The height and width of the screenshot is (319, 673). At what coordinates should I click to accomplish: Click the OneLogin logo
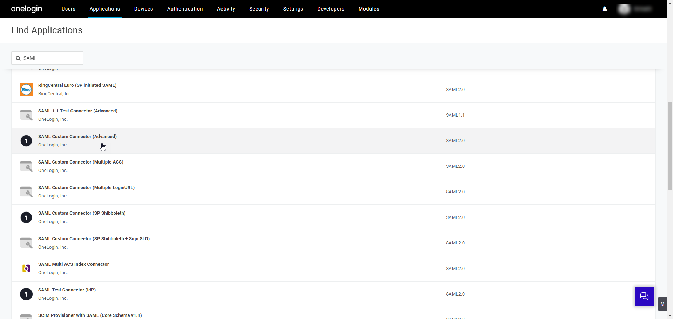(27, 9)
